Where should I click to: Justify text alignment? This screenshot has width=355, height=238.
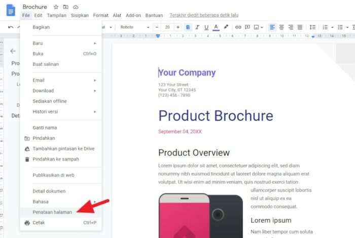coord(300,27)
